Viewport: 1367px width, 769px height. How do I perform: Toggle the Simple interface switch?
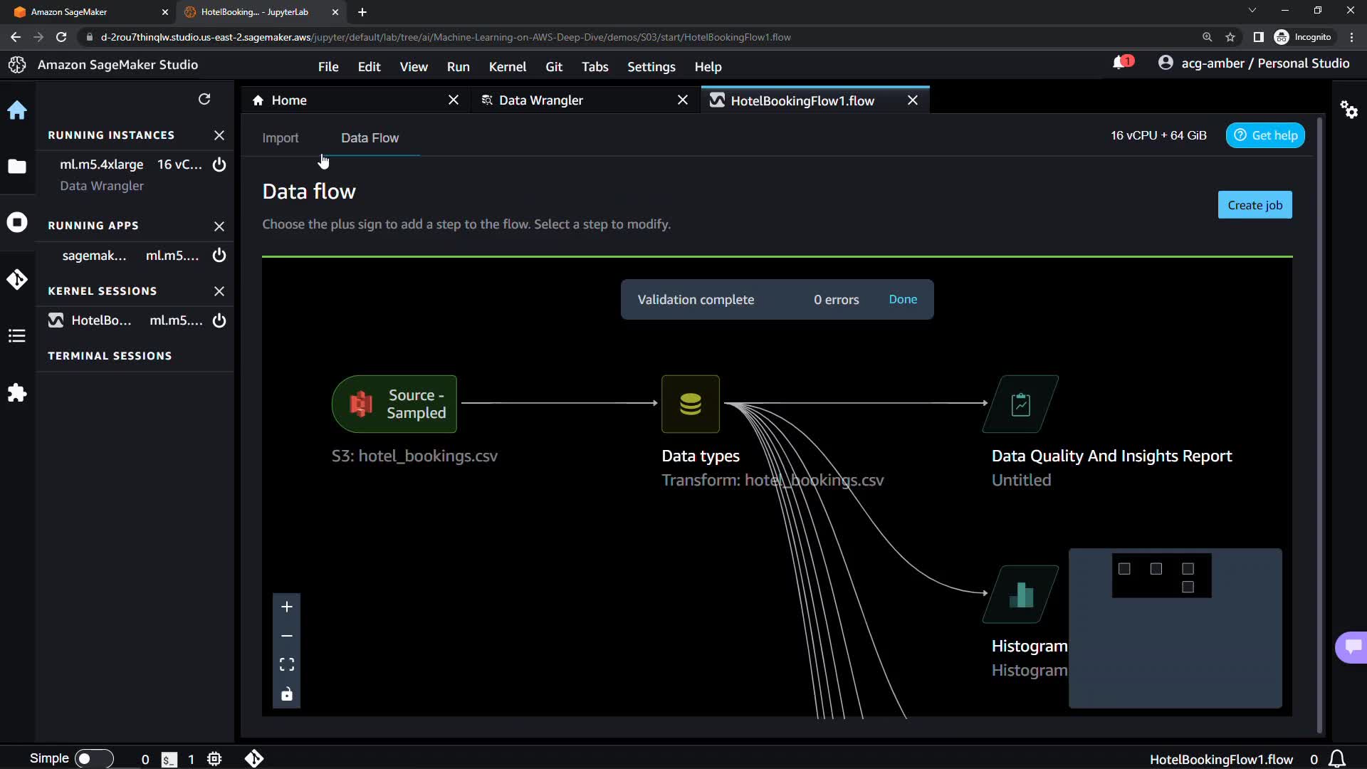pos(93,758)
